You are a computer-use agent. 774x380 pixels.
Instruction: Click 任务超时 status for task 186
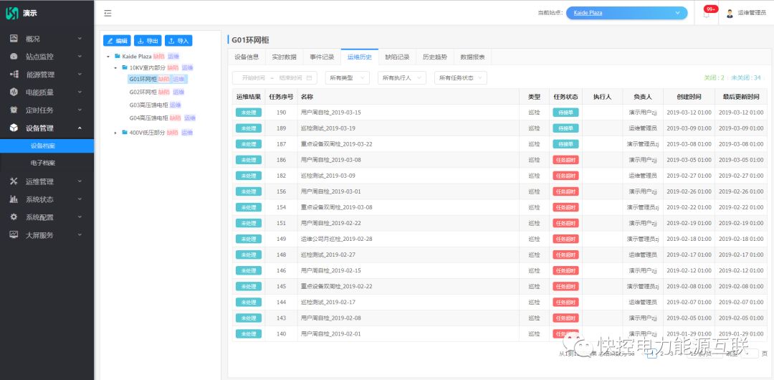point(565,160)
